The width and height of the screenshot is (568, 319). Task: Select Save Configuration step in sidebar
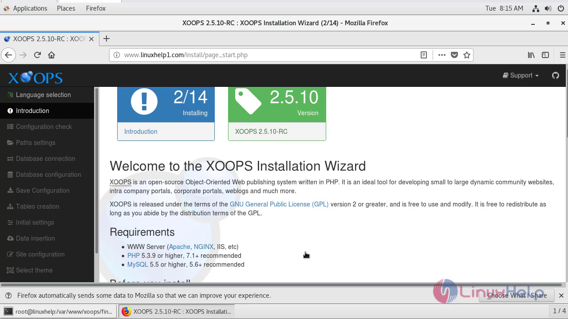coord(47,191)
